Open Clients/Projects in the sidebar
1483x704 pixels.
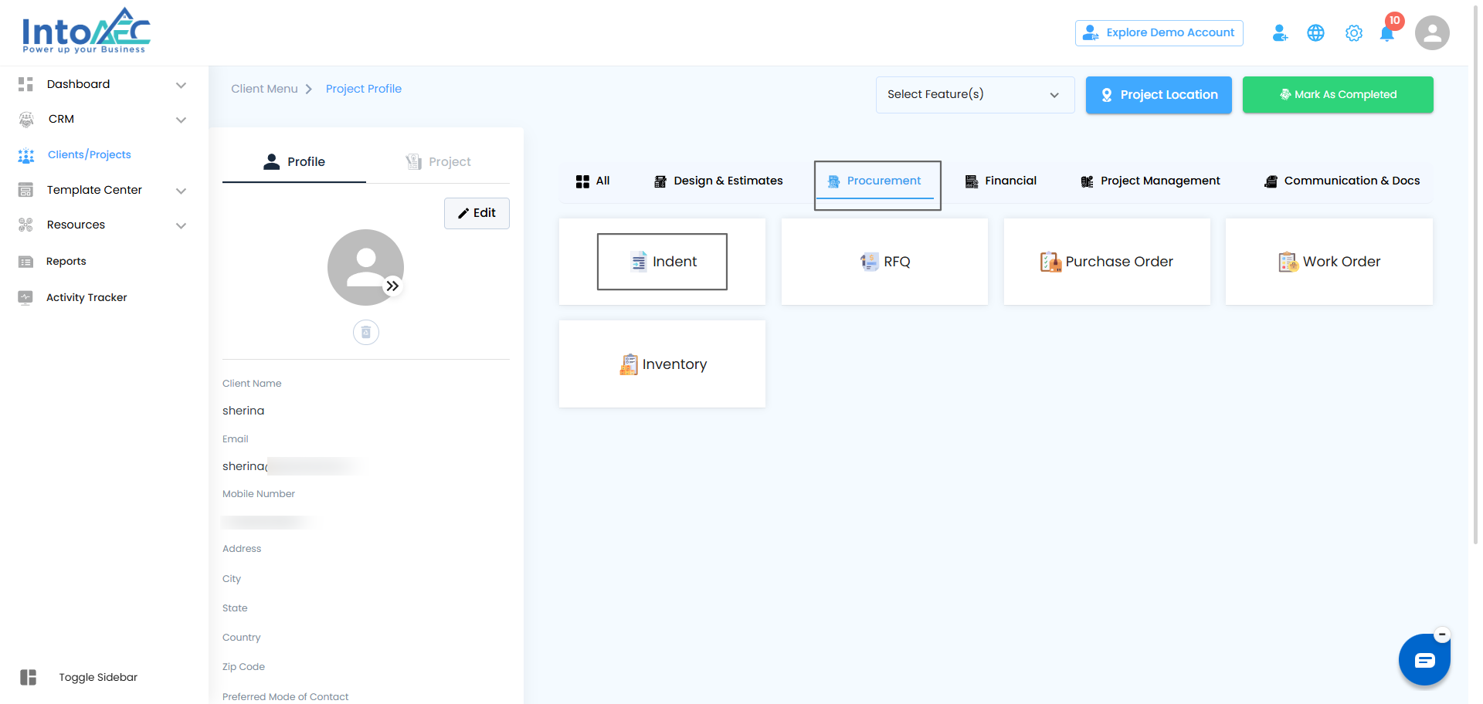[x=90, y=155]
